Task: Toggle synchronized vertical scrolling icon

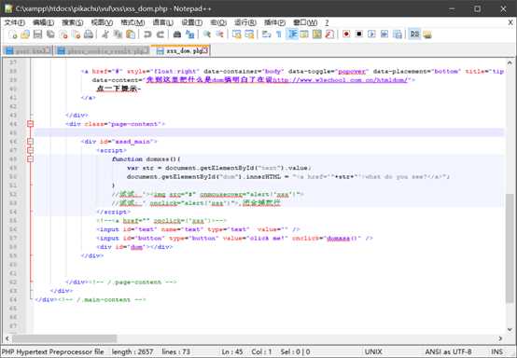Action: 236,34
